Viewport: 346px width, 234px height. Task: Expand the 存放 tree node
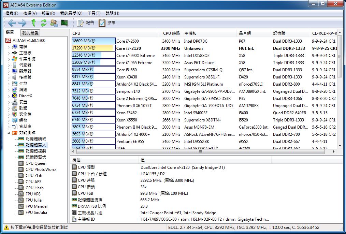click(9, 84)
